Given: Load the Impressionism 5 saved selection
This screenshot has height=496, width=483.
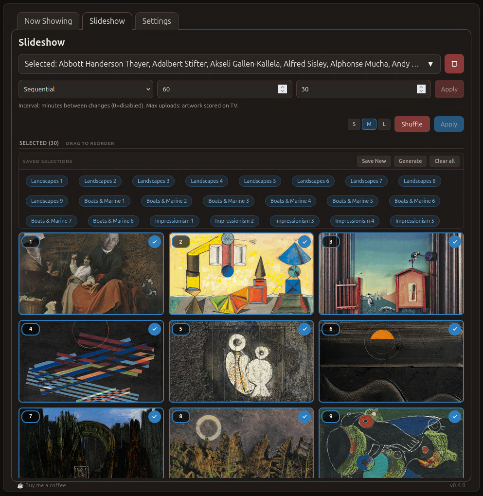Looking at the screenshot, I should (414, 221).
